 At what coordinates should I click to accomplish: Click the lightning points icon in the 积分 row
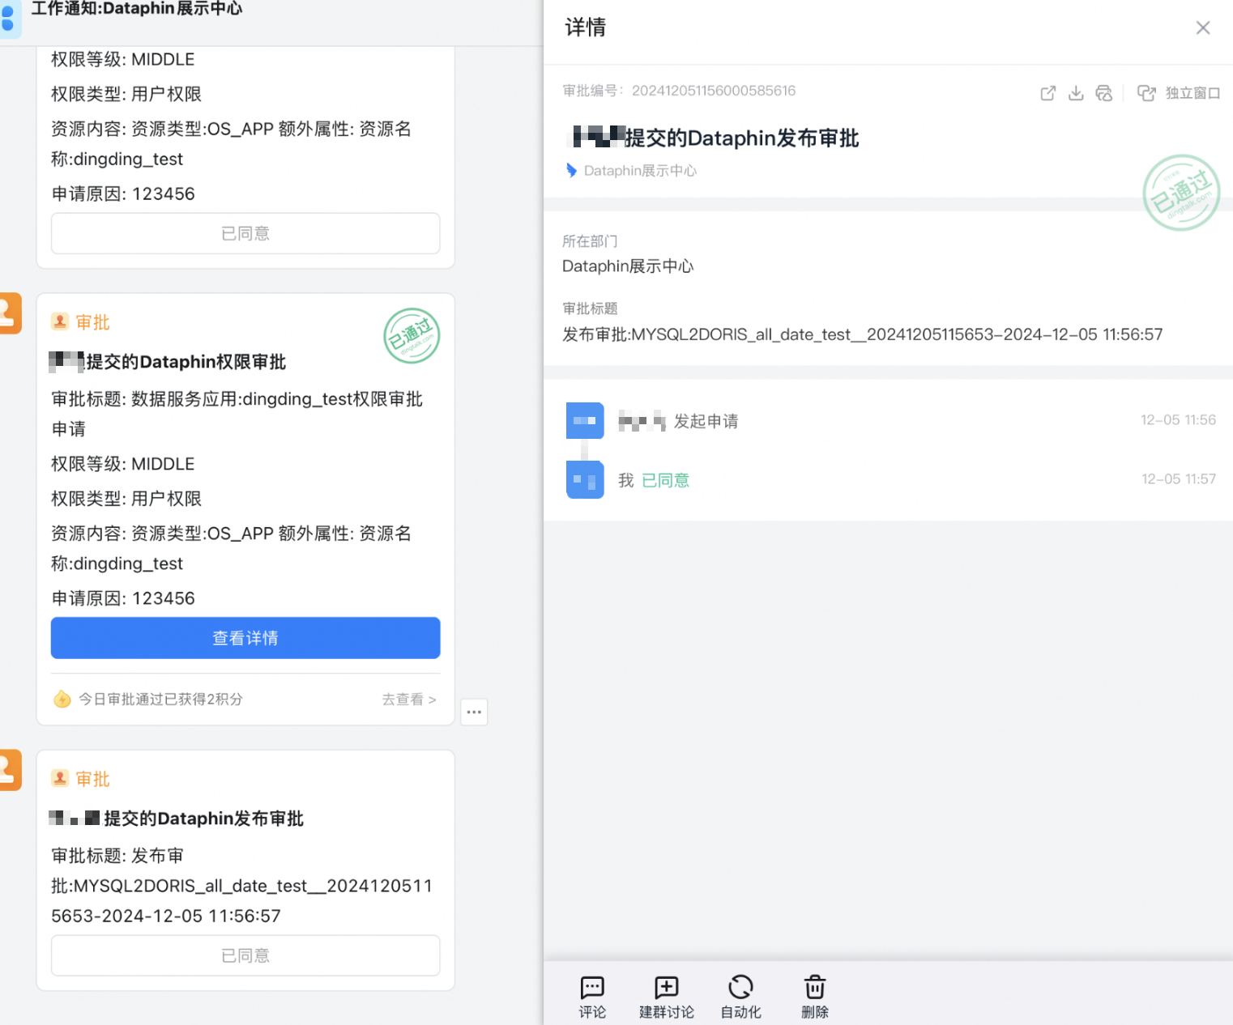62,700
